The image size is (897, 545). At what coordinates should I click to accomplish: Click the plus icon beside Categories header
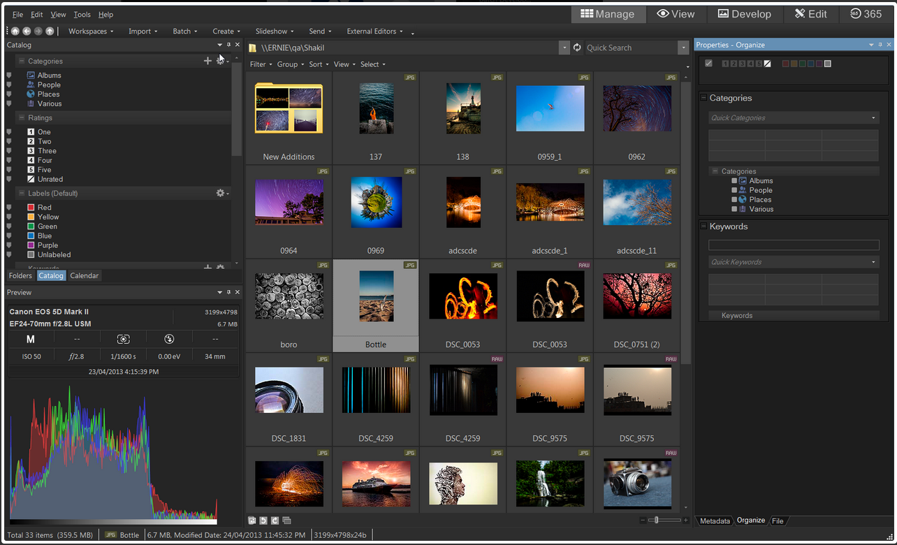pos(207,61)
